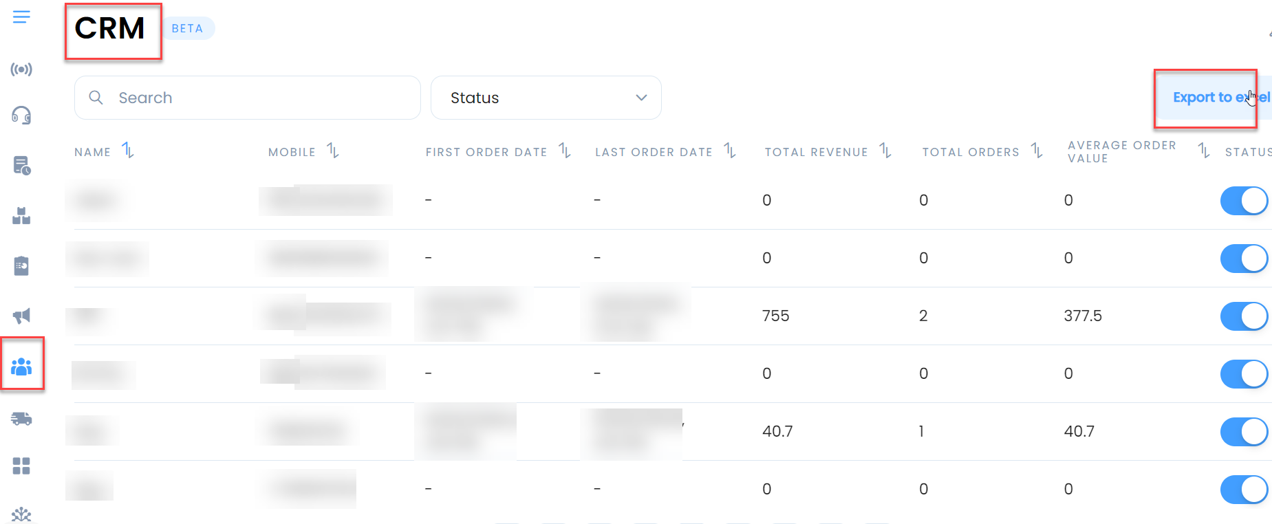Screen dimensions: 1272x524
Task: Open the inventory boxes sidebar icon
Action: [21, 216]
